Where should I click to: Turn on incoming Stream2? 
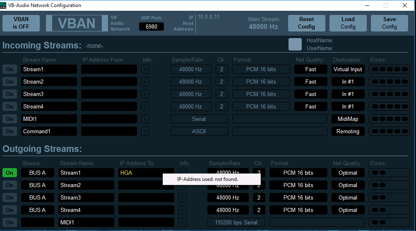10,82
